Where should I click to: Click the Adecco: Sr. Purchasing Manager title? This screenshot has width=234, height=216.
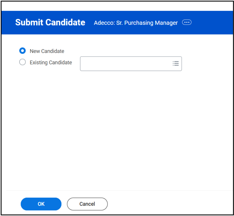pyautogui.click(x=136, y=23)
